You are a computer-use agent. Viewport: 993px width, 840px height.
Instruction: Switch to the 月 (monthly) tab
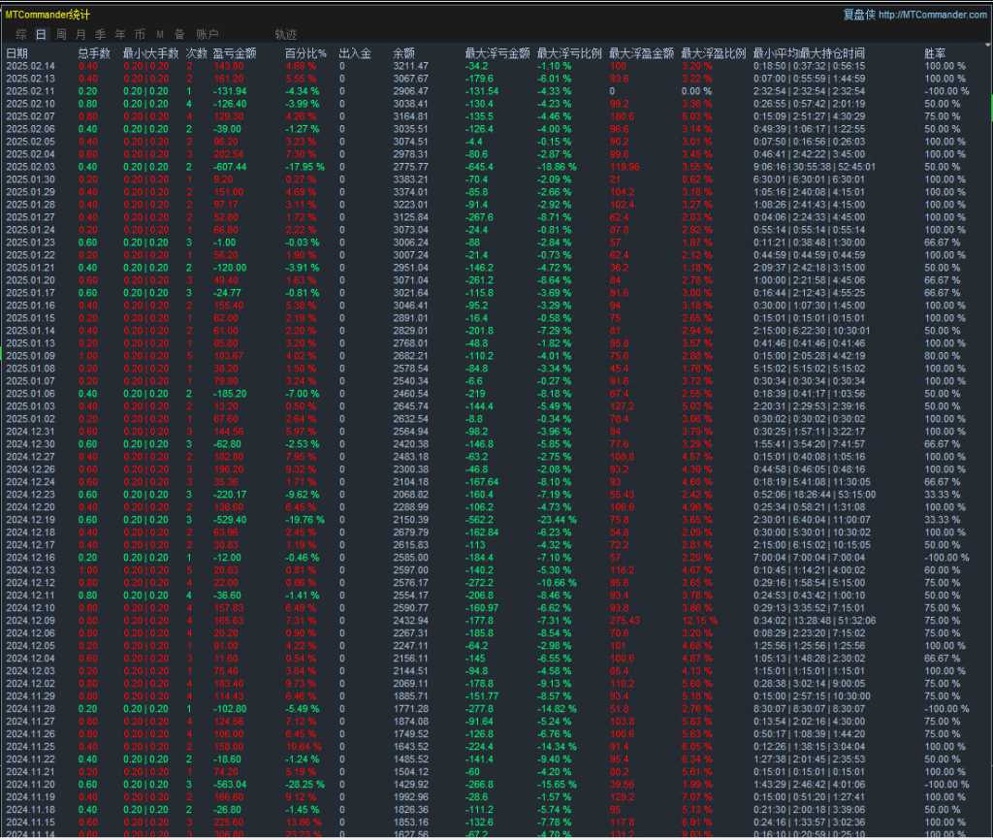click(82, 34)
